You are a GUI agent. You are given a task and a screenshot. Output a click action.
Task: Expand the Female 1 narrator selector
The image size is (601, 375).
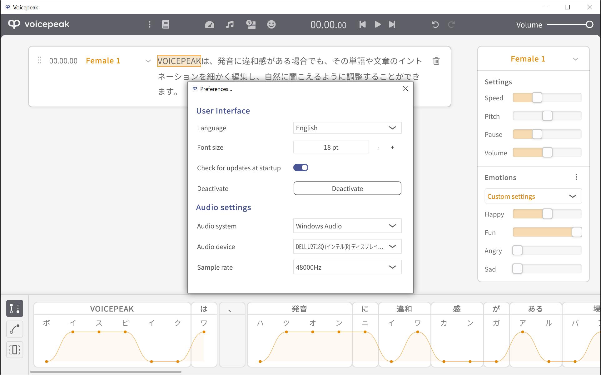[x=576, y=59]
